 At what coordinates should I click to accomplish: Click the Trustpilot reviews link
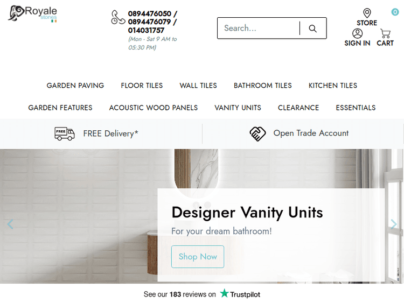point(202,294)
